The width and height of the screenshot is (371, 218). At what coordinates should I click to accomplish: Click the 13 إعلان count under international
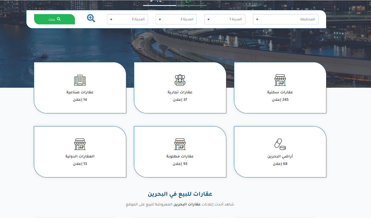point(80,164)
